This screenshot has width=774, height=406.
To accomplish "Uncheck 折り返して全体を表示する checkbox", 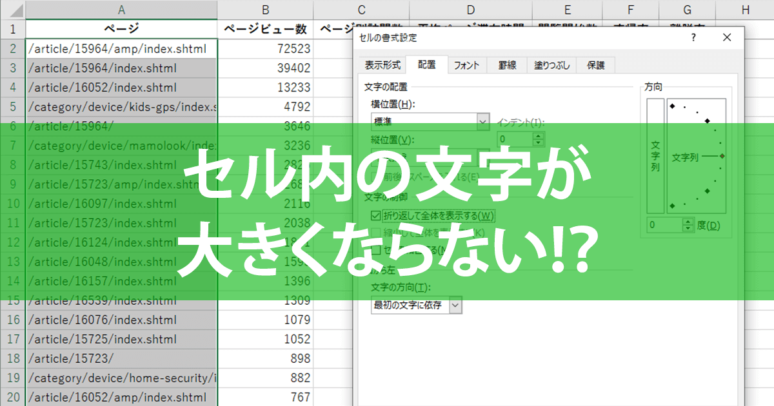I will (x=376, y=215).
